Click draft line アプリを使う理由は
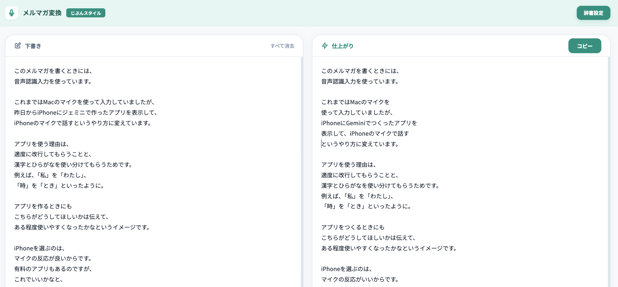This screenshot has width=618, height=287. [x=42, y=144]
